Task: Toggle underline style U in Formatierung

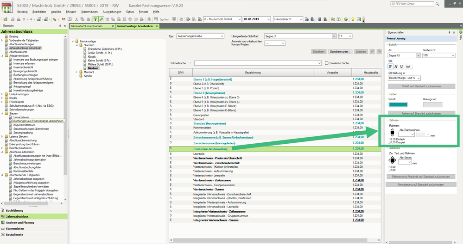Action: (x=401, y=67)
